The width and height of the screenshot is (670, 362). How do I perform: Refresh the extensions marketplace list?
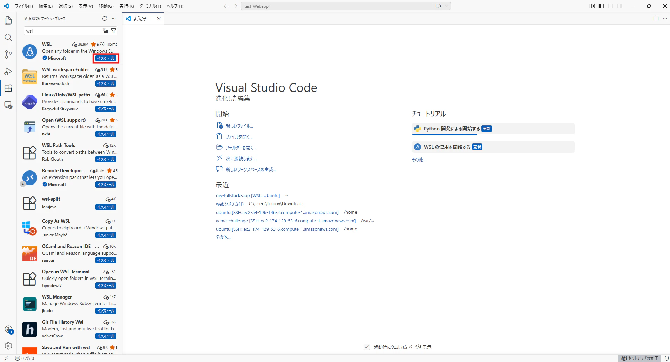click(104, 19)
